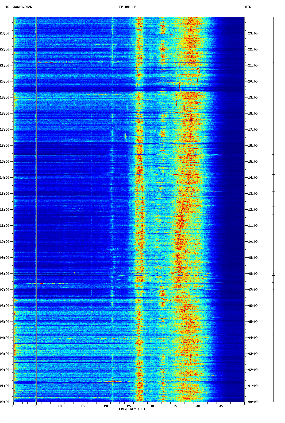Select the 00:00 label on right axis
Viewport: 285px width, 423px height.
[x=253, y=402]
